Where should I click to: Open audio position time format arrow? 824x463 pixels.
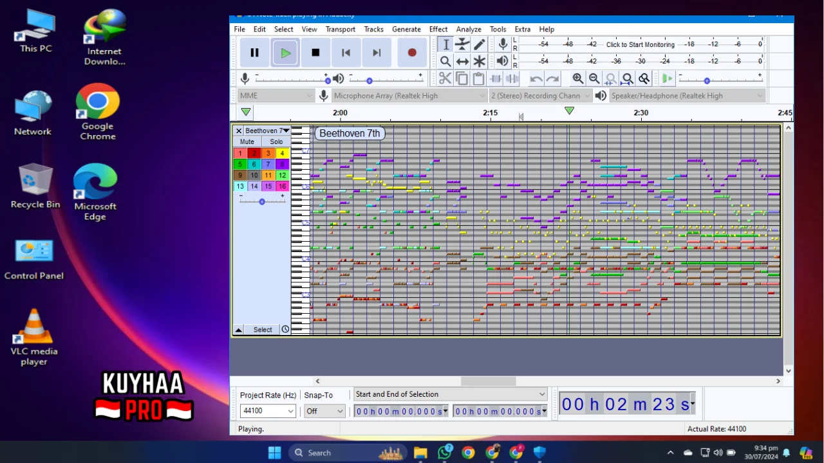(x=693, y=404)
